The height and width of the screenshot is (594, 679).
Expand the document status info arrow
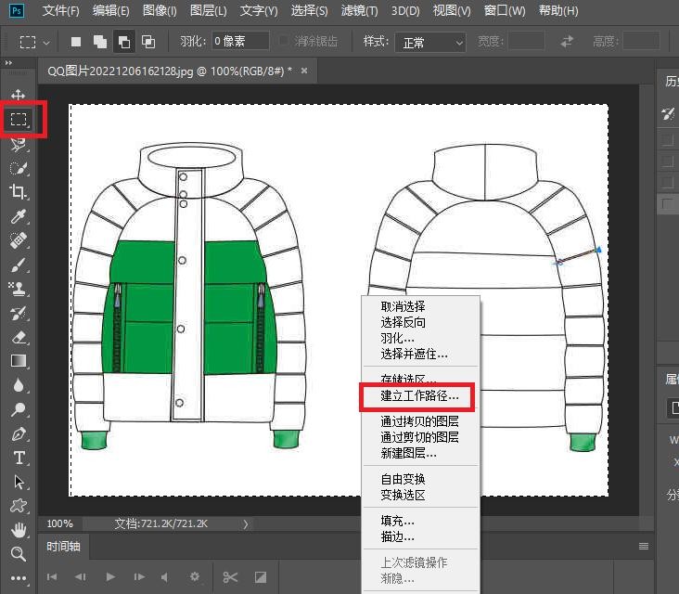[246, 524]
